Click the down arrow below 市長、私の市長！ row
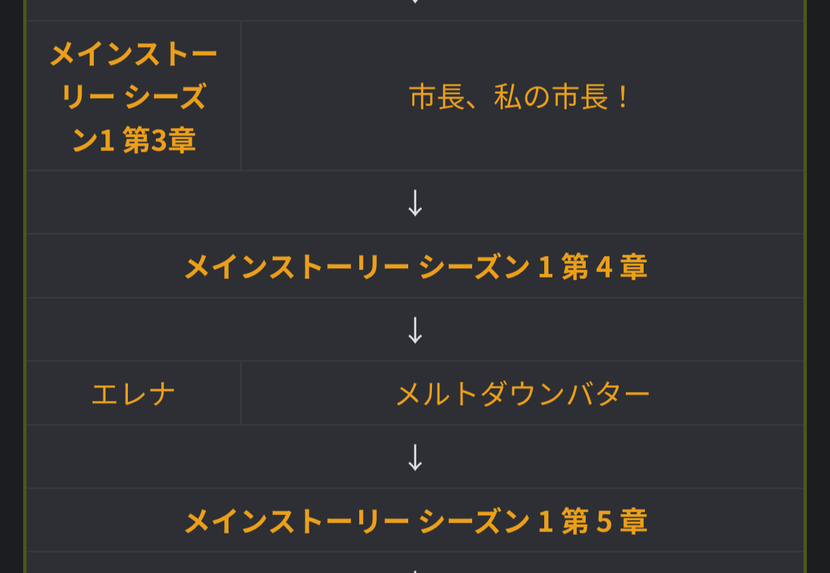The height and width of the screenshot is (573, 830). (415, 203)
